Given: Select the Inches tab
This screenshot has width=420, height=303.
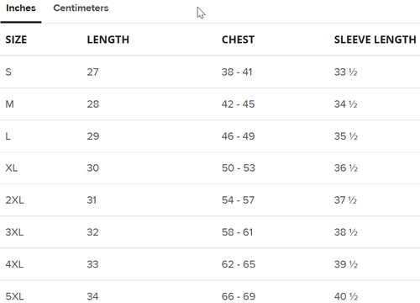Looking at the screenshot, I should pyautogui.click(x=21, y=8).
